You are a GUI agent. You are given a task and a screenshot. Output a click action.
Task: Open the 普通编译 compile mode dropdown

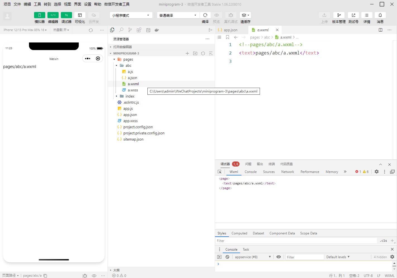click(178, 15)
